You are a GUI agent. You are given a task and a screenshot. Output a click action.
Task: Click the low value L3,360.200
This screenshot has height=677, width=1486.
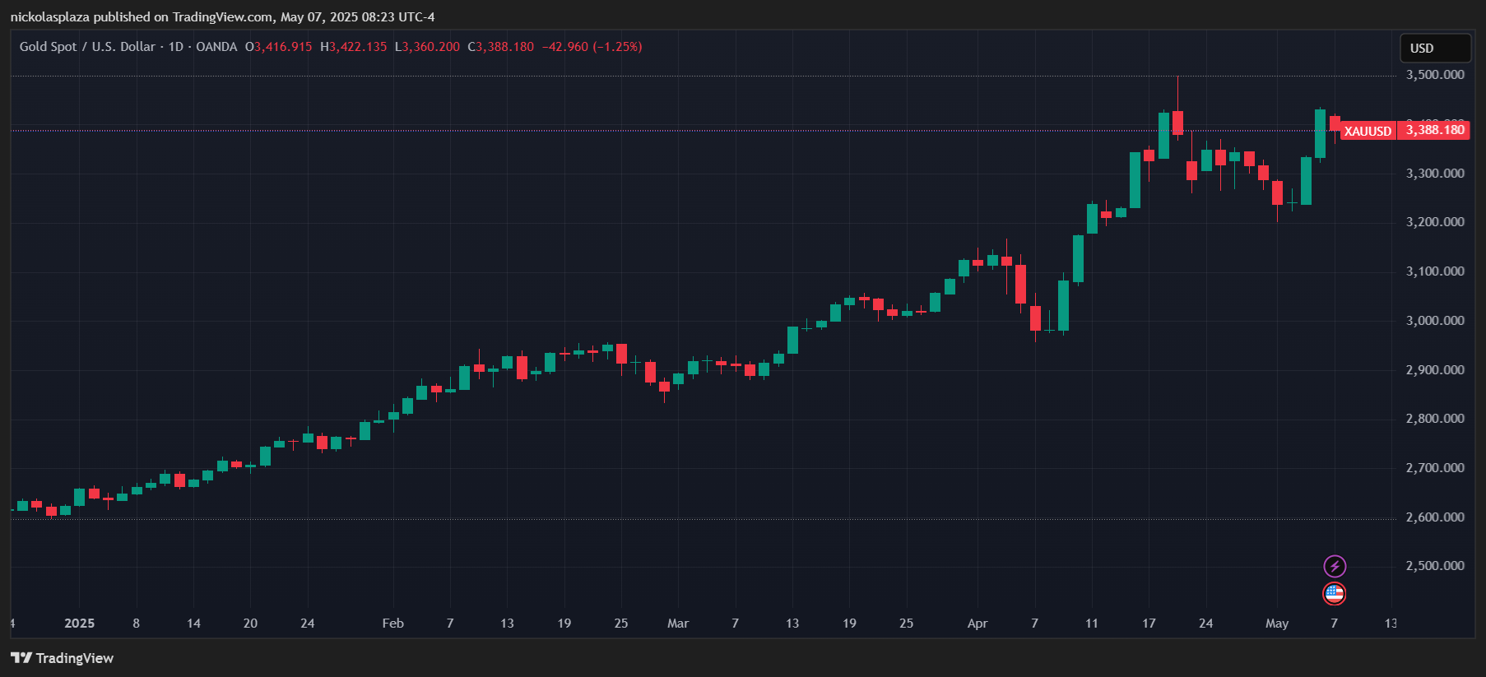[427, 47]
